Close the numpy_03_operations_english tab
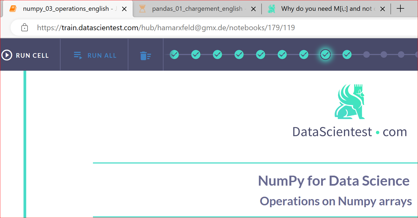 [124, 9]
